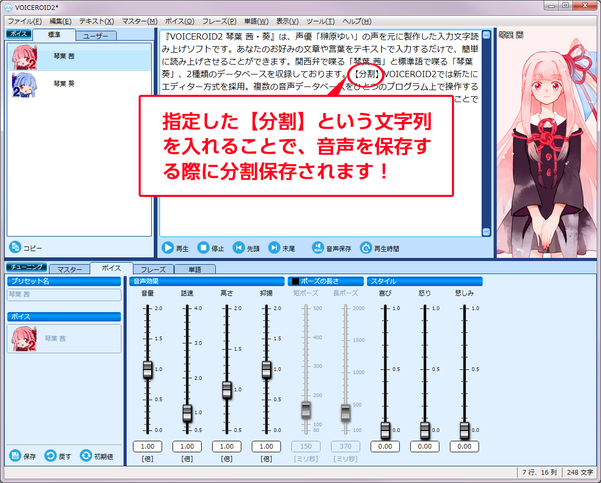Click the 喜び style slider handle

[x=385, y=430]
